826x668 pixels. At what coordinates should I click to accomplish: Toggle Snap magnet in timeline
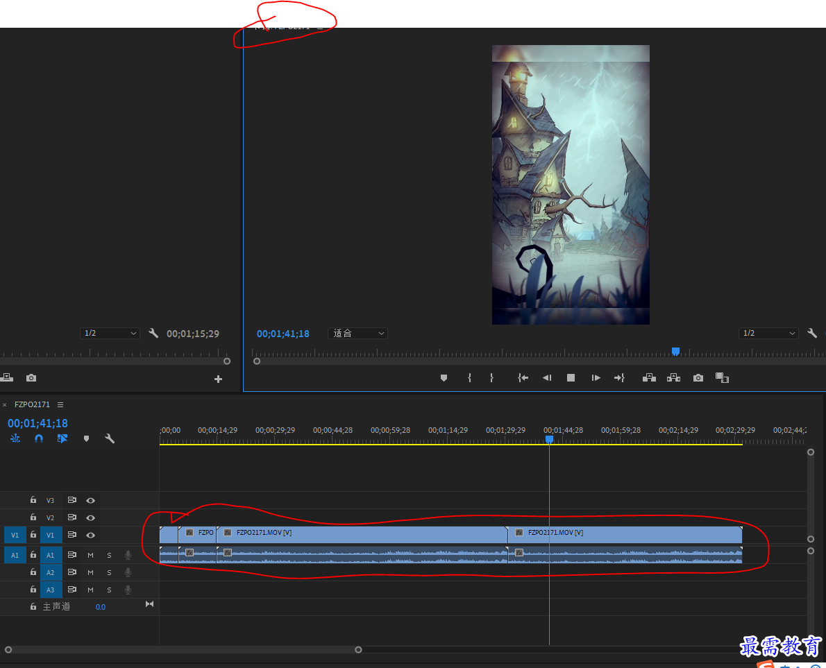[x=39, y=438]
